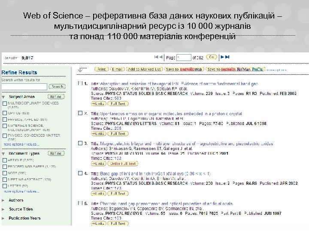This screenshot has height=232, width=309.
Task: Expand the Publication Years refine section
Action: tap(3, 218)
